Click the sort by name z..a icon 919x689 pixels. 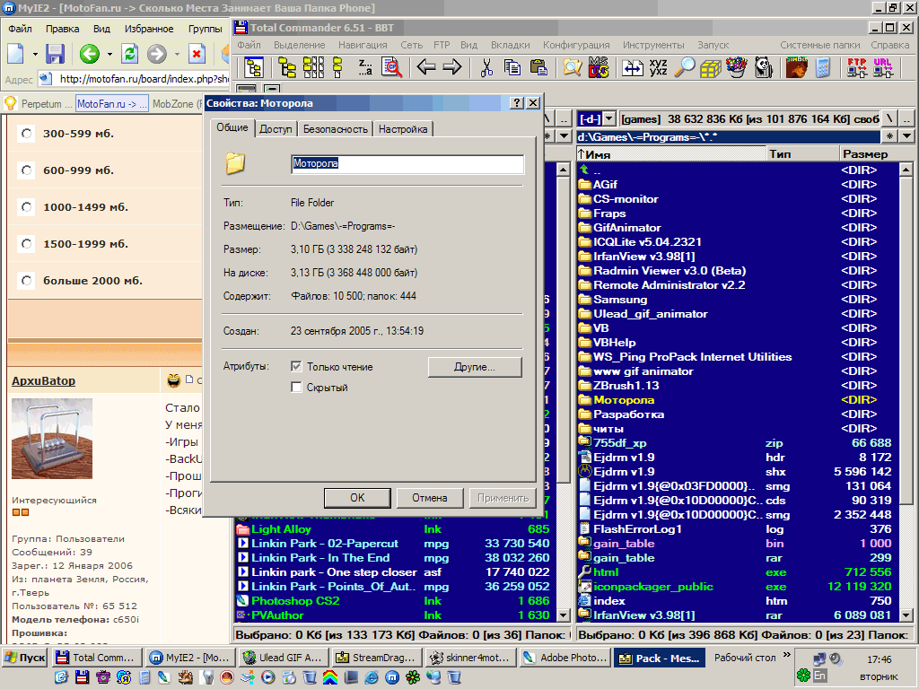coord(365,68)
